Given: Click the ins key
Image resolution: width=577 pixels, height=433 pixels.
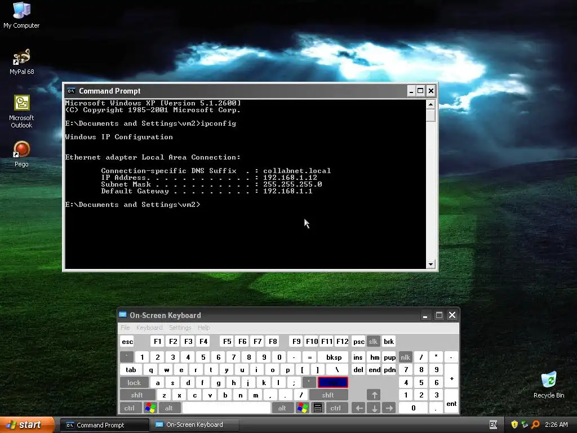Looking at the screenshot, I should 358,357.
